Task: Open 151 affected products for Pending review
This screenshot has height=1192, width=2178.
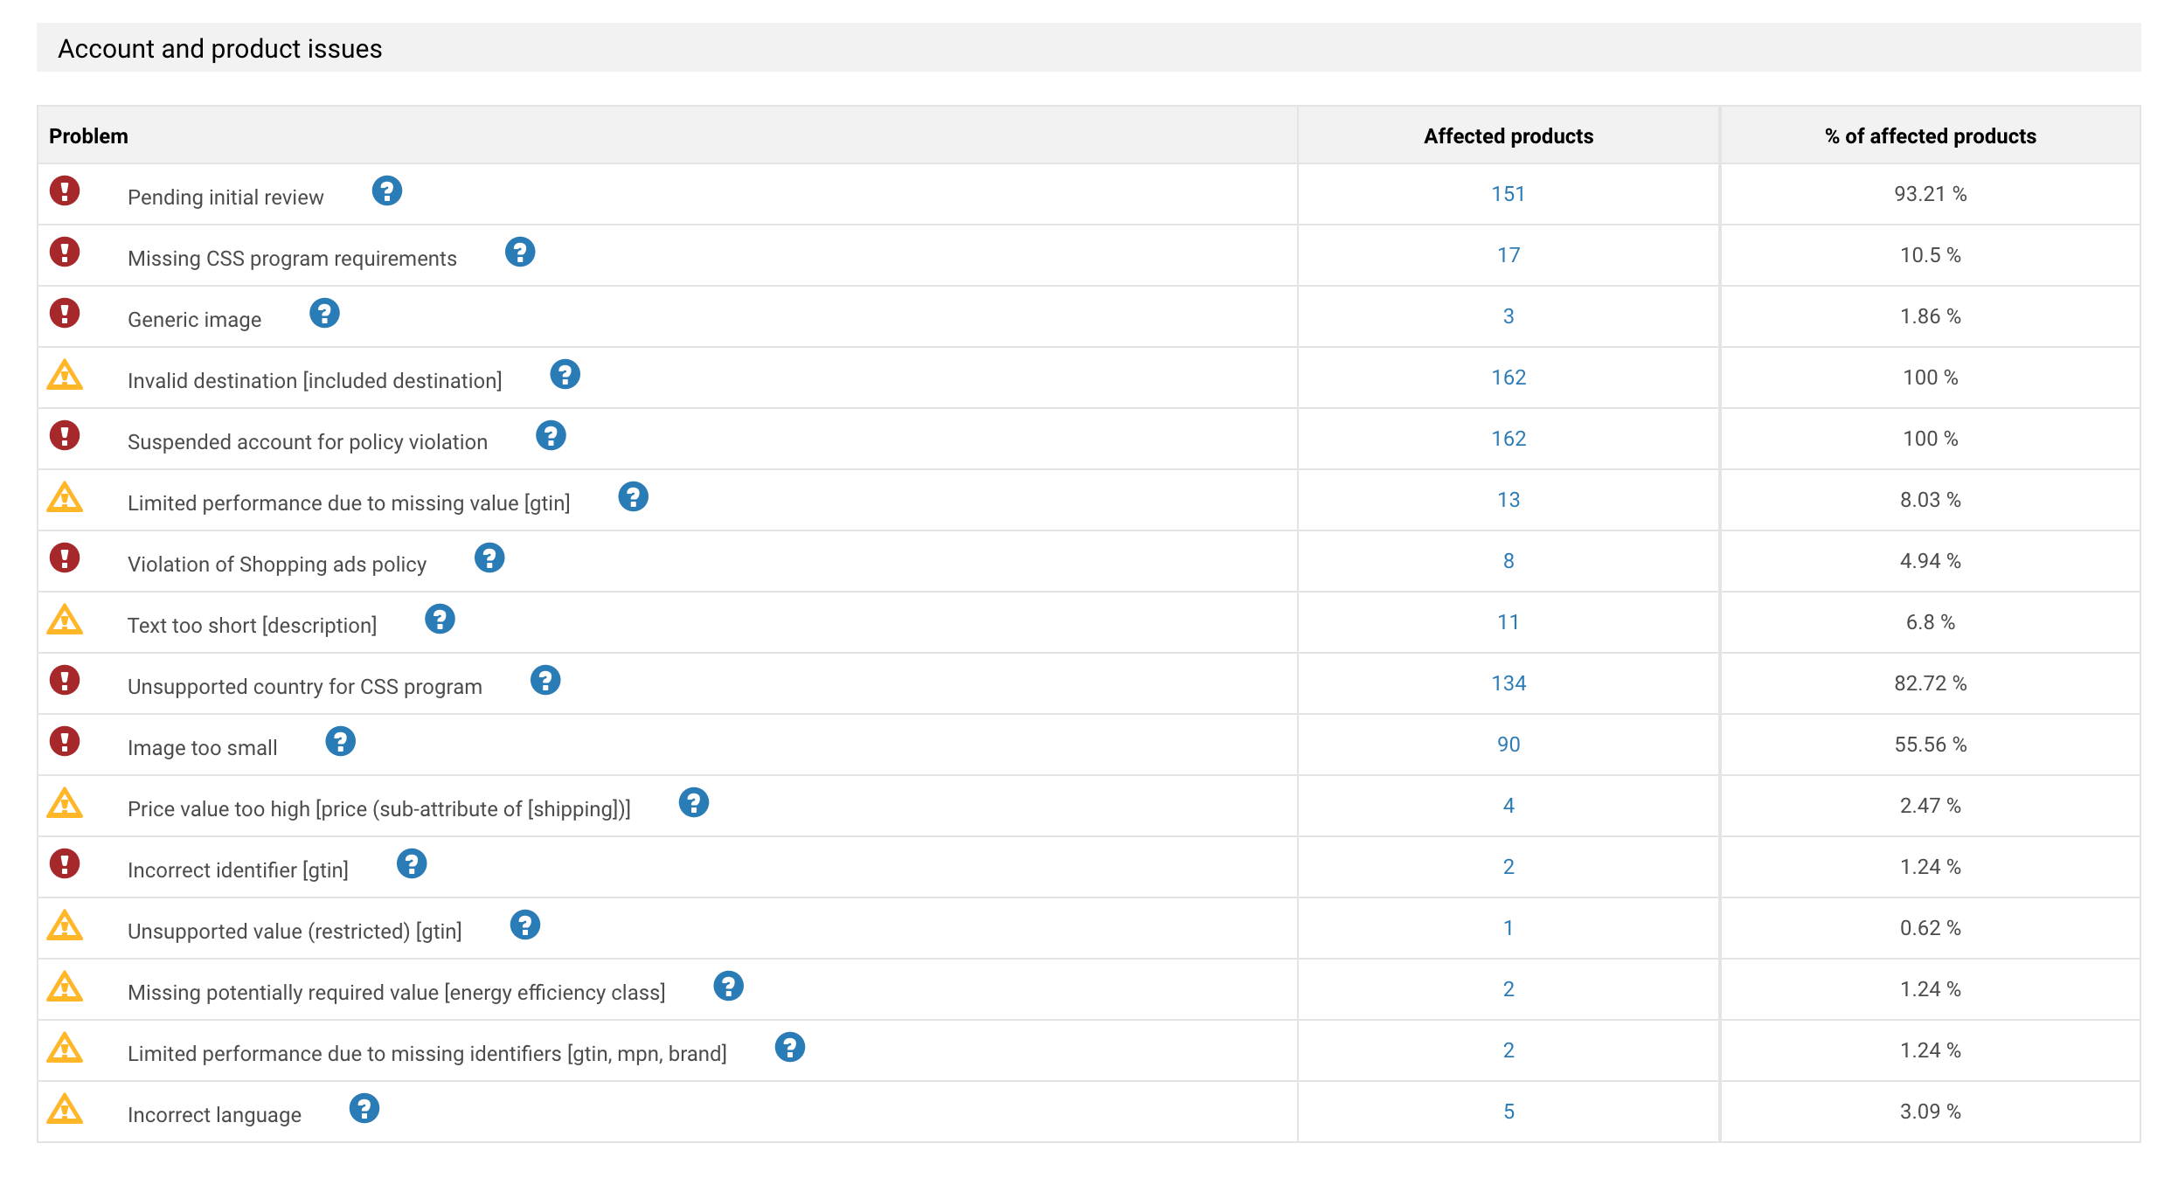Action: (1509, 194)
